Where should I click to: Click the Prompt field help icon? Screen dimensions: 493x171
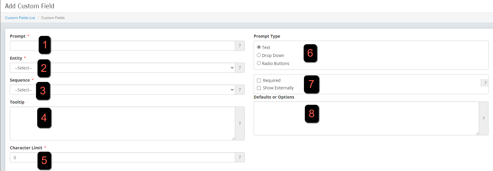tap(240, 46)
